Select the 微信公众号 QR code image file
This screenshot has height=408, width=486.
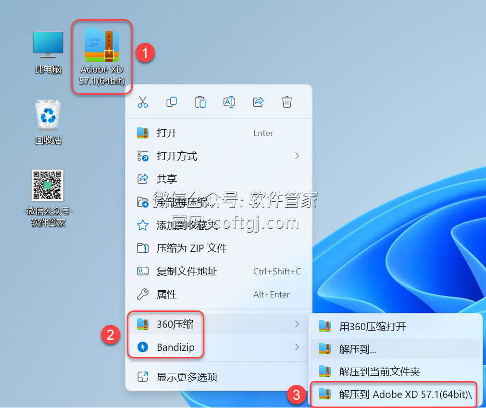click(48, 198)
